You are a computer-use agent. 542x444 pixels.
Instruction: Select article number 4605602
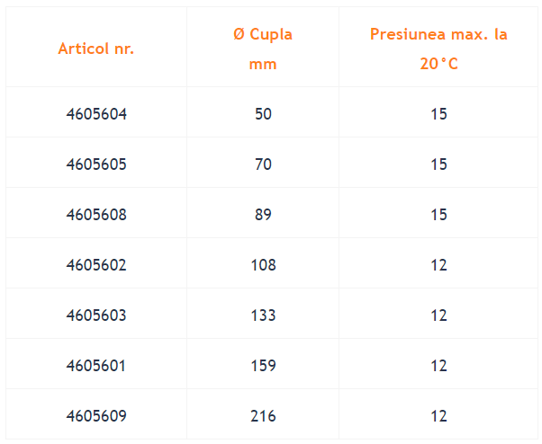pyautogui.click(x=96, y=265)
